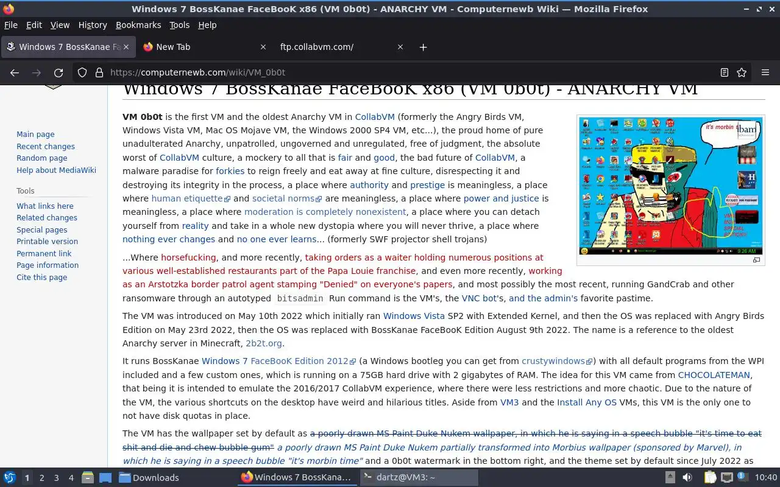Open Printable version link
This screenshot has height=487, width=780.
[x=47, y=242]
